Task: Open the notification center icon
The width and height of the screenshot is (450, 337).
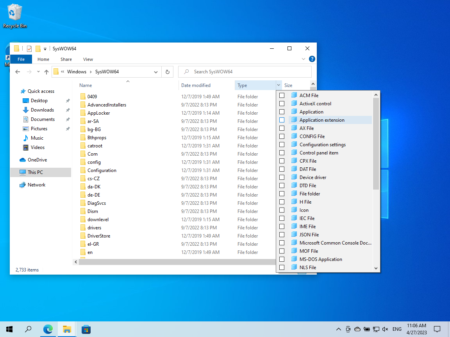Action: tap(437, 329)
